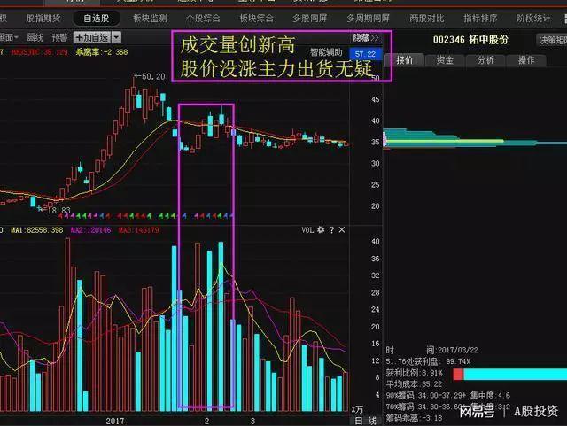This screenshot has height=426, width=567.
Task: Collapse the side panel with 隐藏>>
Action: click(366, 37)
